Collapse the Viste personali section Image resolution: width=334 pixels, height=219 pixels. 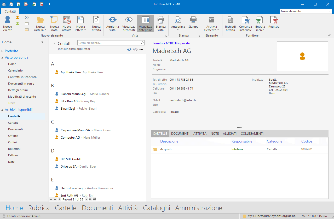[2, 58]
